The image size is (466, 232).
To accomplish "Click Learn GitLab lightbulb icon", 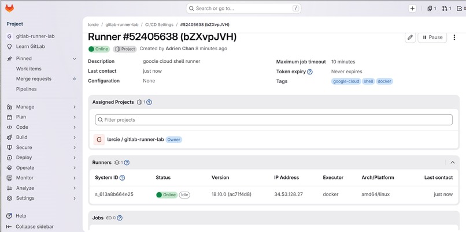I will click(9, 47).
